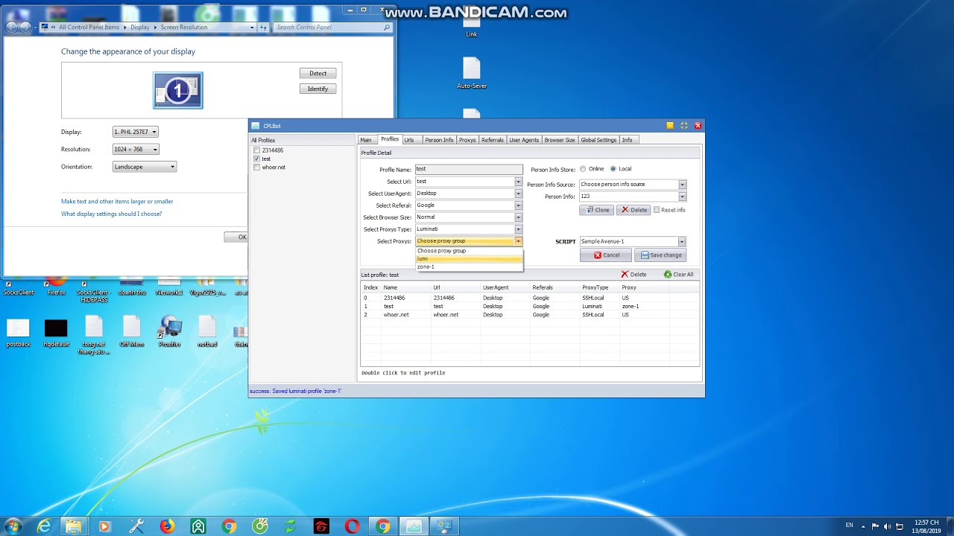Click the Save change button
The height and width of the screenshot is (536, 954).
coord(661,255)
